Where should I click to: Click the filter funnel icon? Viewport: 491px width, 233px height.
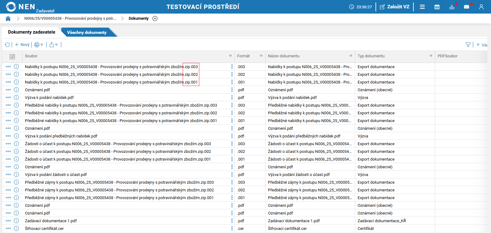pos(468,45)
